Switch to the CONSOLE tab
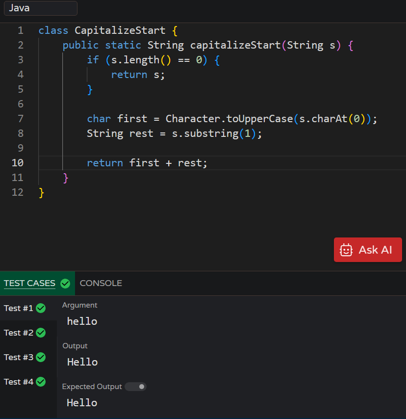The width and height of the screenshot is (406, 419). [101, 283]
